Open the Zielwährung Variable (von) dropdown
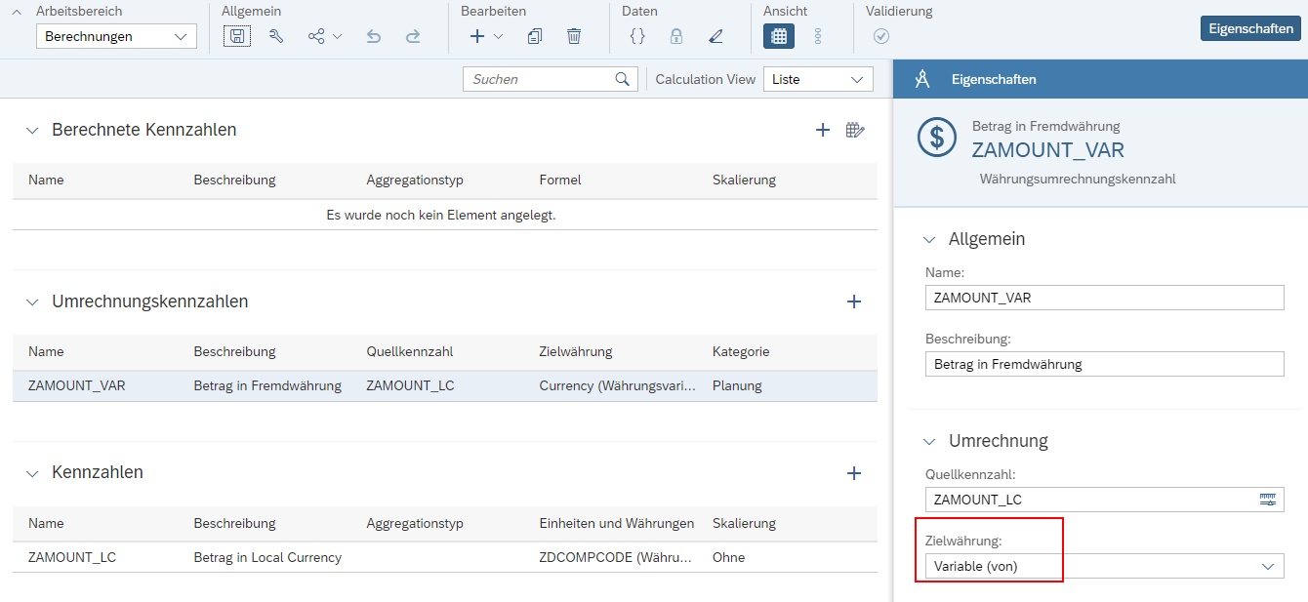The width and height of the screenshot is (1308, 602). pos(1105,566)
